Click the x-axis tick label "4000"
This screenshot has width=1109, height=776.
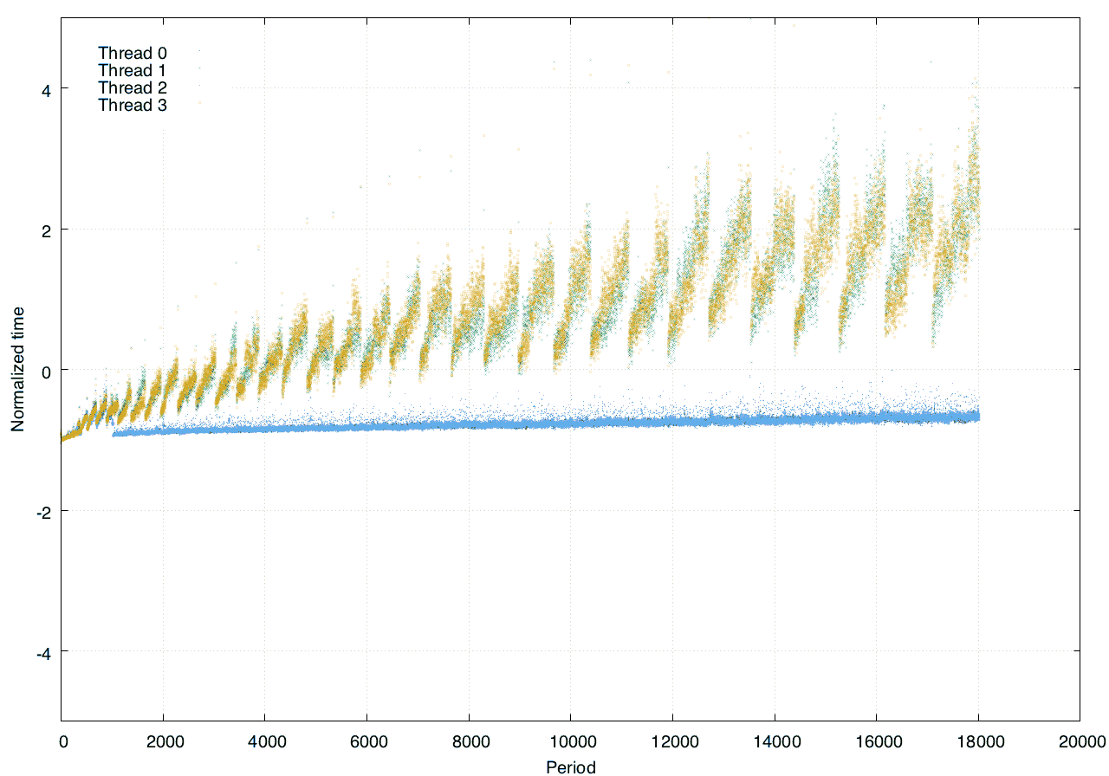(265, 742)
